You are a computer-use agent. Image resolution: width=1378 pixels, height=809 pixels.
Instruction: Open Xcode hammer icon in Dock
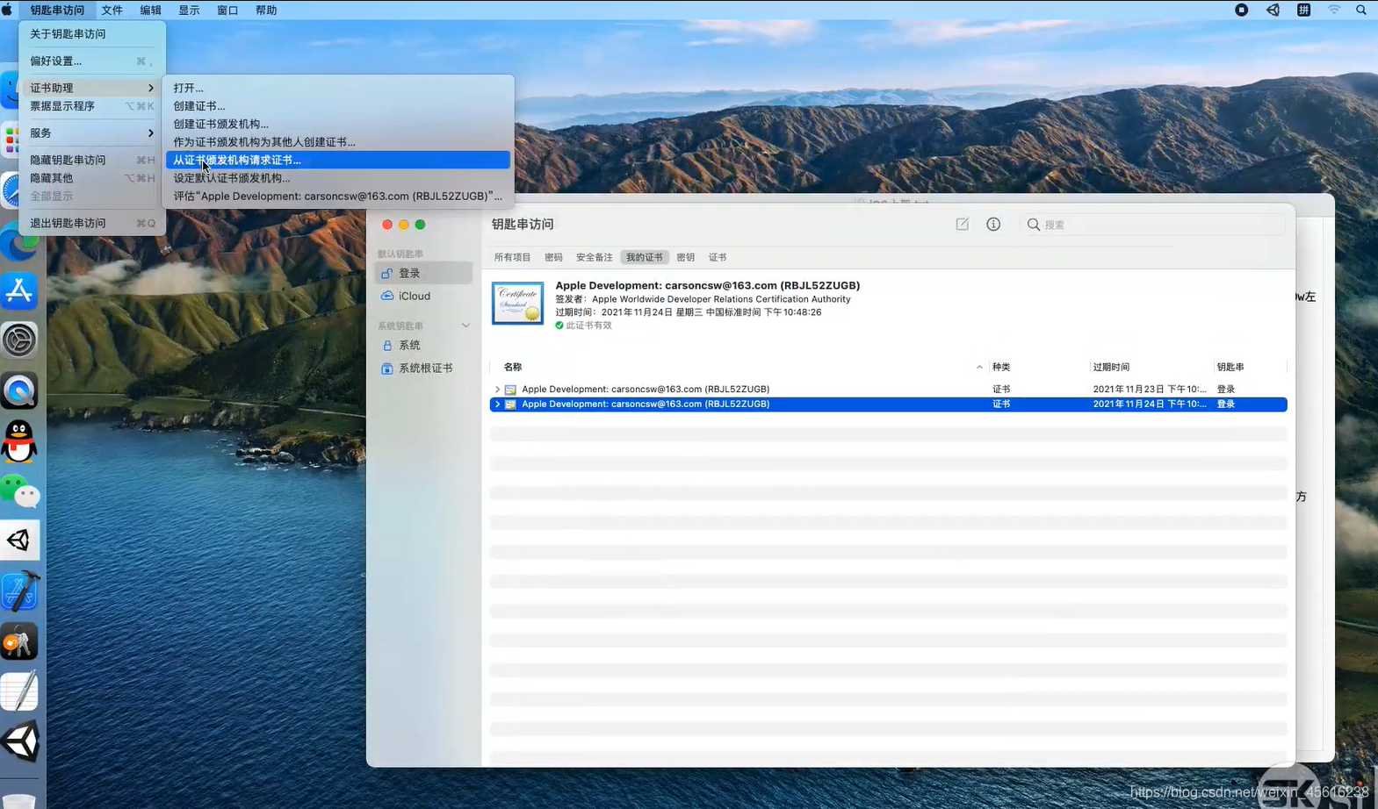19,591
